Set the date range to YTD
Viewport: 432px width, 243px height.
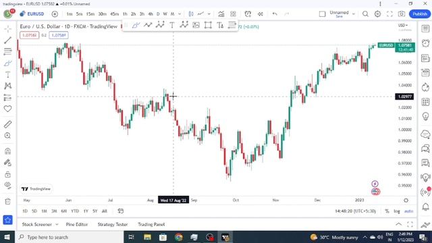coord(75,211)
